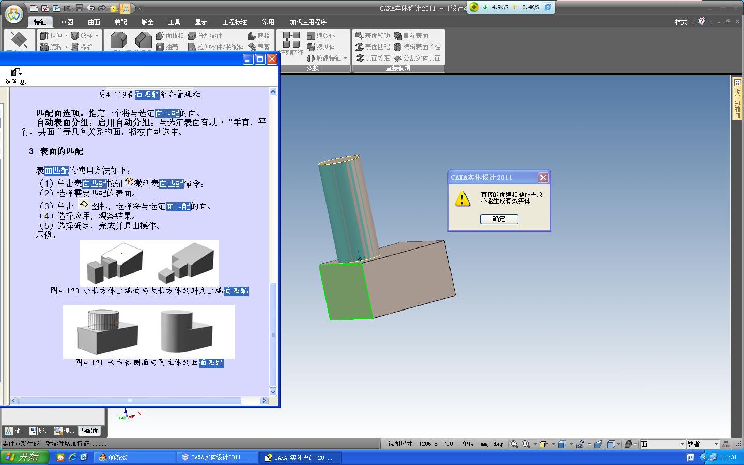Image resolution: width=744 pixels, height=465 pixels.
Task: Toggle the design tree icon in quick toolbar
Action: 125,8
